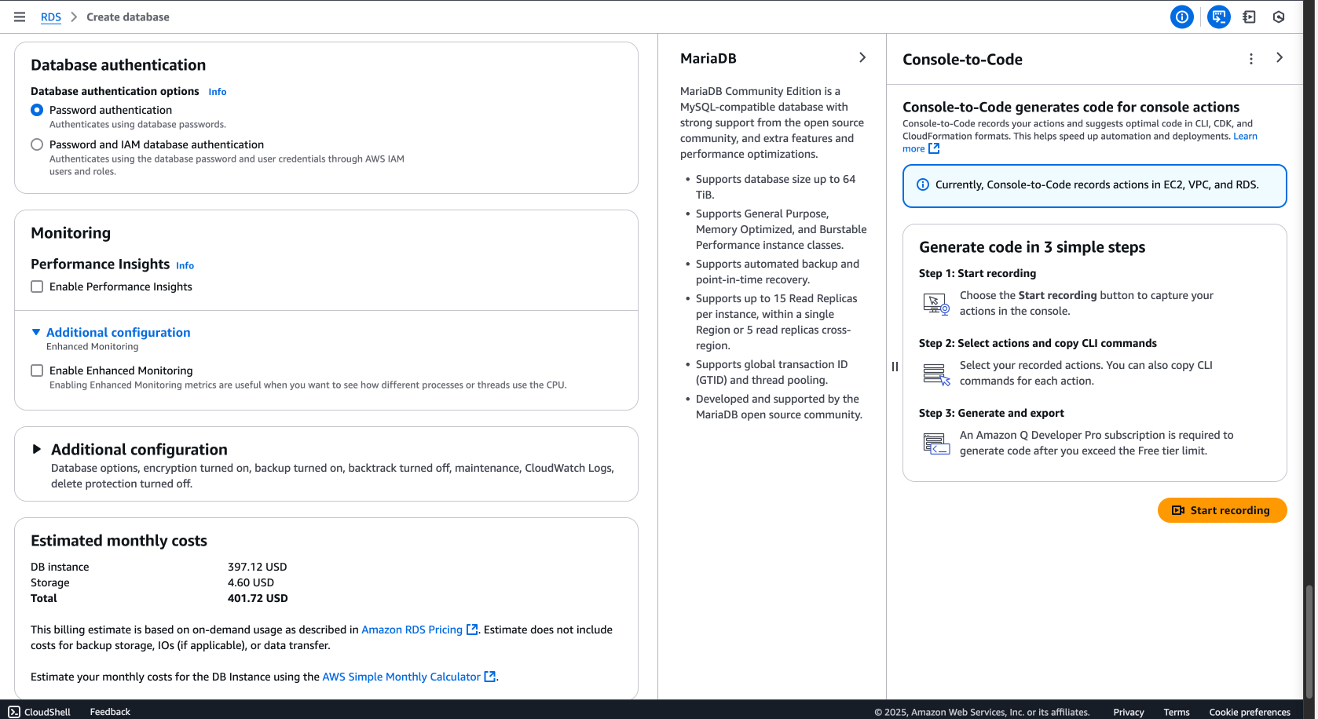
Task: Select Password and IAM database authentication option
Action: coord(37,144)
